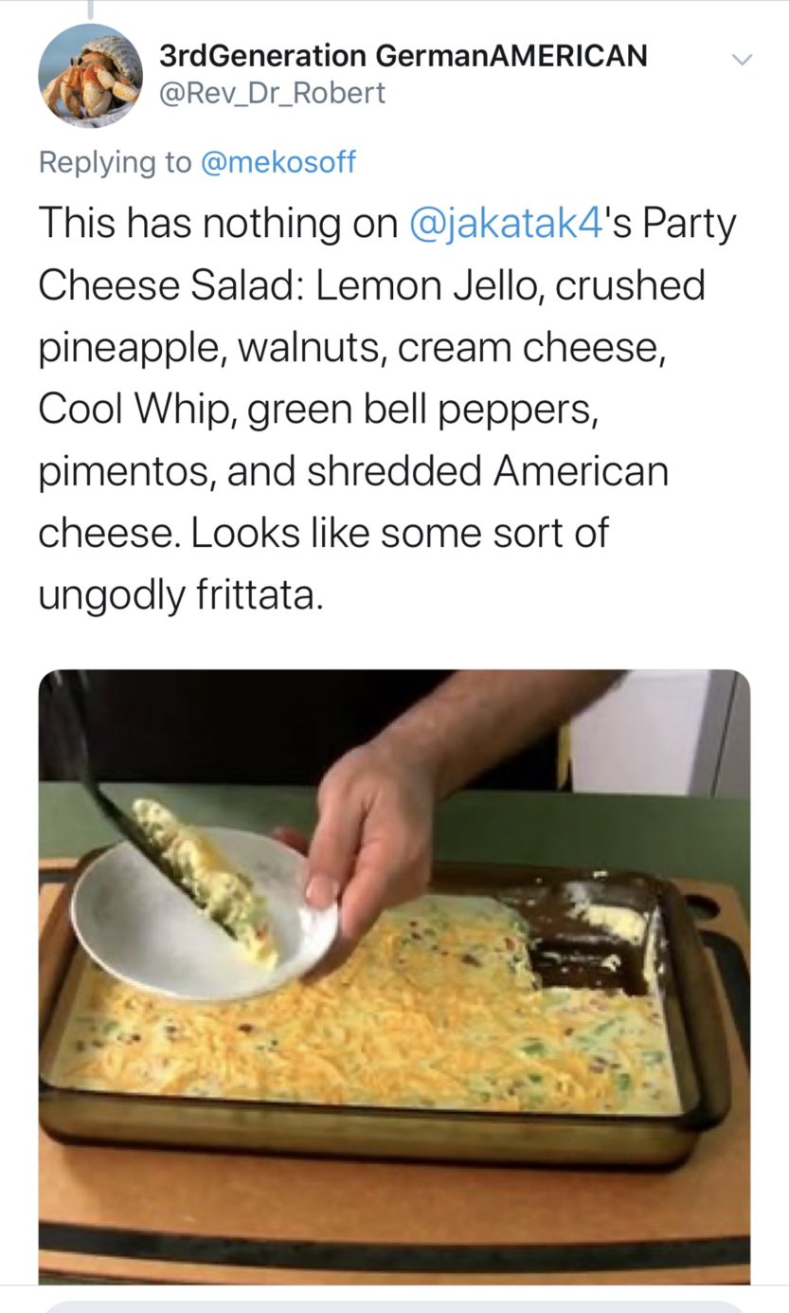Open the attached cheese salad image
This screenshot has height=1313, width=789.
394,976
